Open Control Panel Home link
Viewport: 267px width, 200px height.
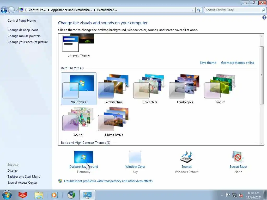coord(22,21)
